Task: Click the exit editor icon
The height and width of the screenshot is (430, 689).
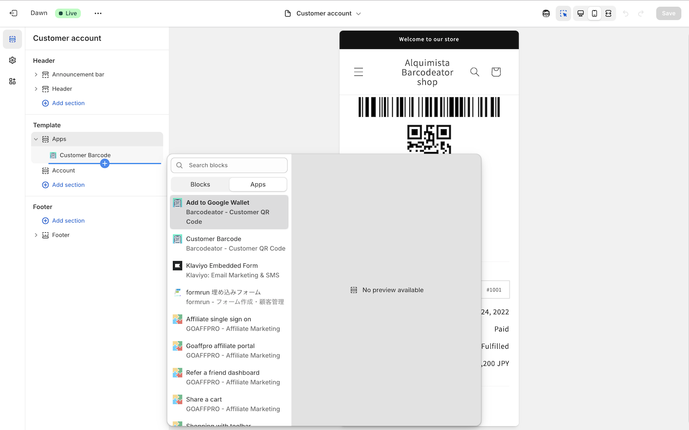Action: tap(13, 13)
